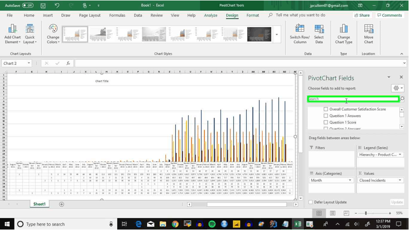Open Select Data dialog
Viewport: 409px width, 230px height.
click(x=319, y=34)
